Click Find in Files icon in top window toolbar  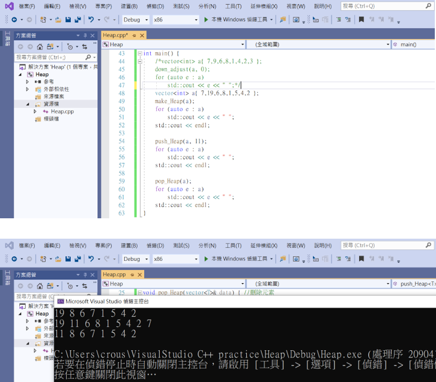point(283,19)
